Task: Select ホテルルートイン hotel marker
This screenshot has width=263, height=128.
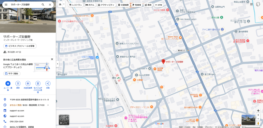Action: tap(126, 118)
